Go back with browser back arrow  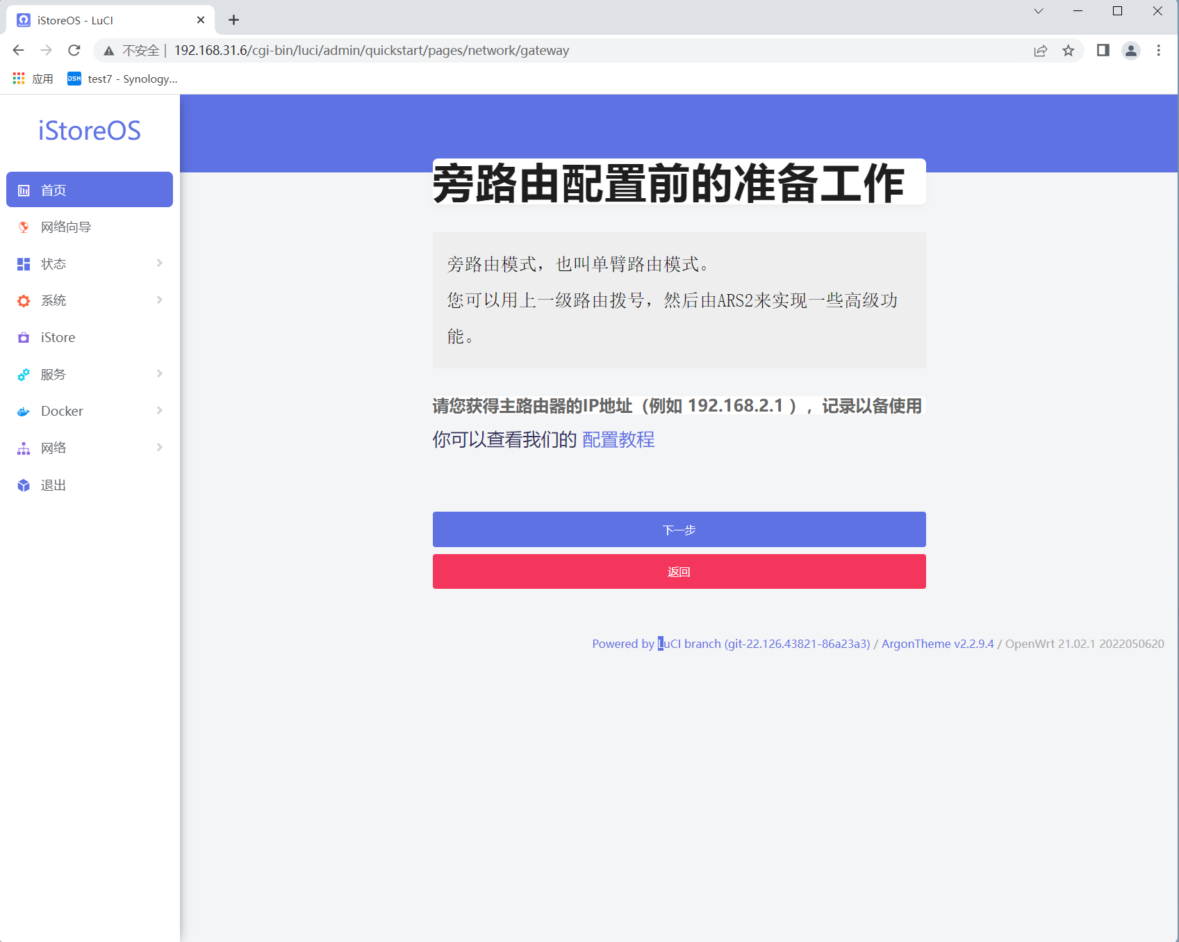(19, 50)
